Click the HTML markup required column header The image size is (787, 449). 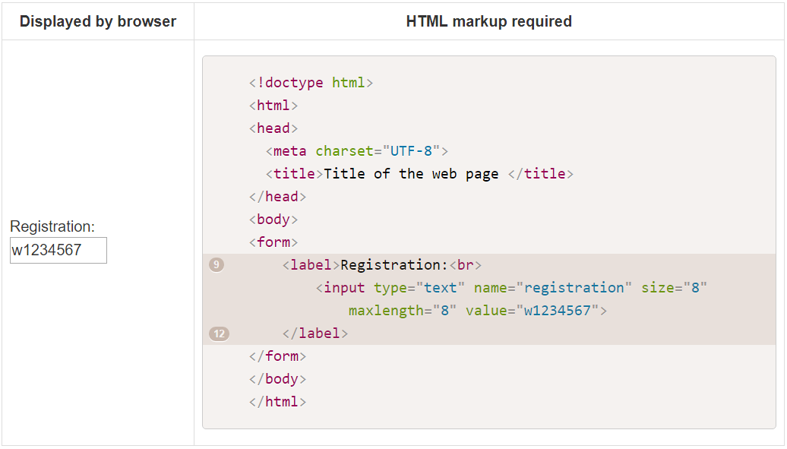(489, 21)
